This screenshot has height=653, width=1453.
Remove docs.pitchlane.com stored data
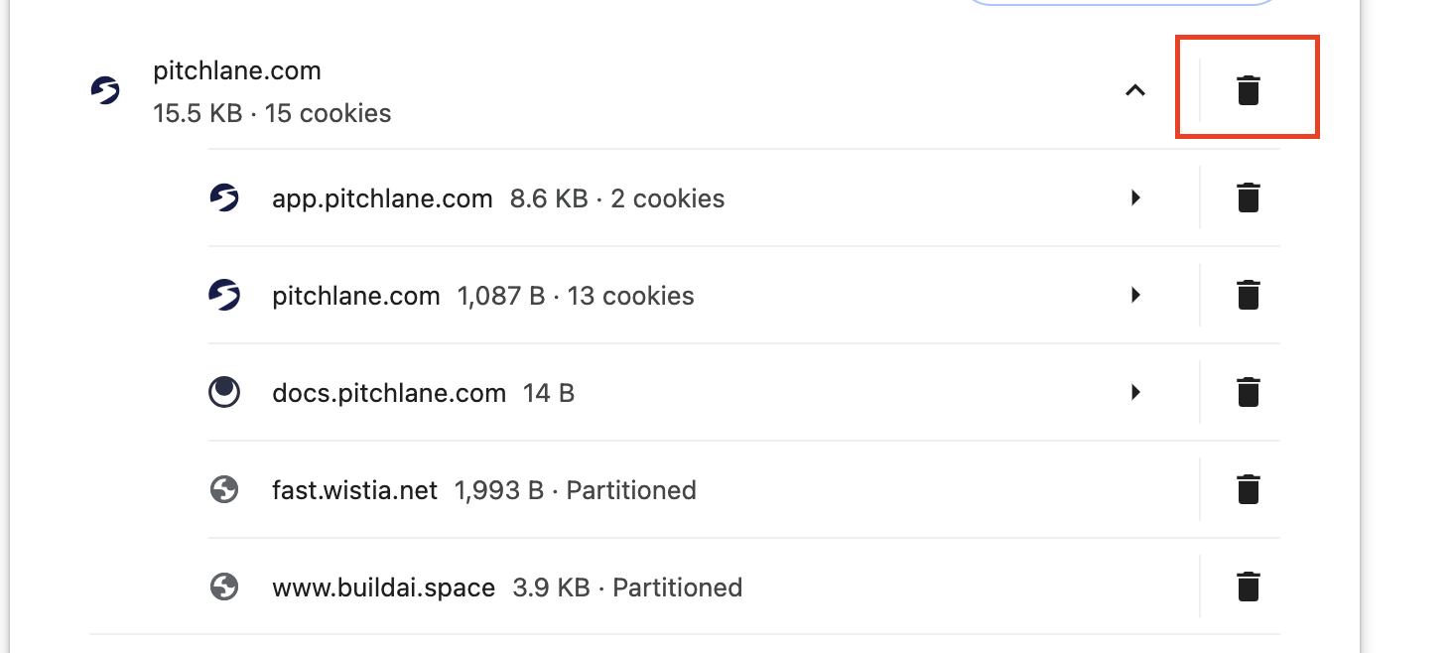pos(1248,392)
